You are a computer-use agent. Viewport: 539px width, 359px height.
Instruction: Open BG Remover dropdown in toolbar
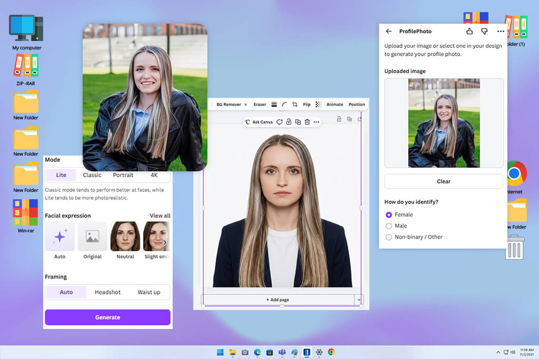coord(232,105)
